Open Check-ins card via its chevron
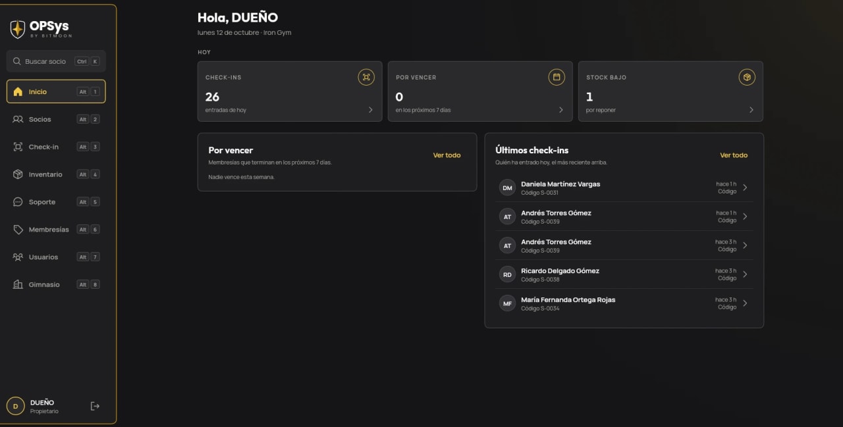 [x=371, y=110]
